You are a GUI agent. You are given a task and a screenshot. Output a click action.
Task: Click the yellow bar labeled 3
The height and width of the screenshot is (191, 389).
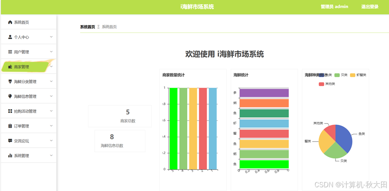[x=193, y=128]
